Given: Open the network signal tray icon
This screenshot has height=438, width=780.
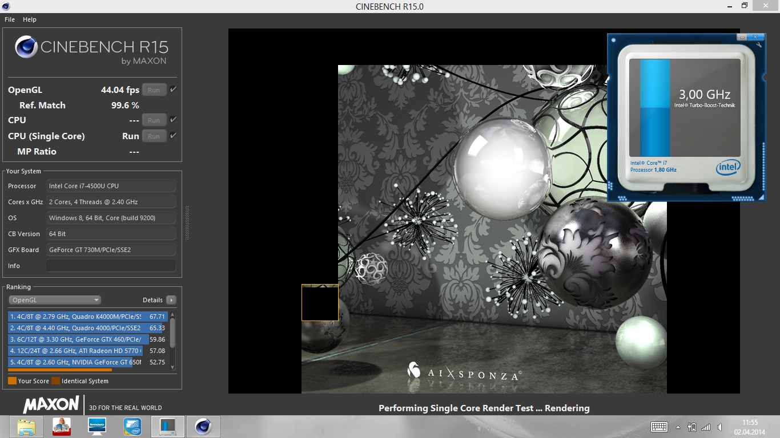Looking at the screenshot, I should [706, 427].
